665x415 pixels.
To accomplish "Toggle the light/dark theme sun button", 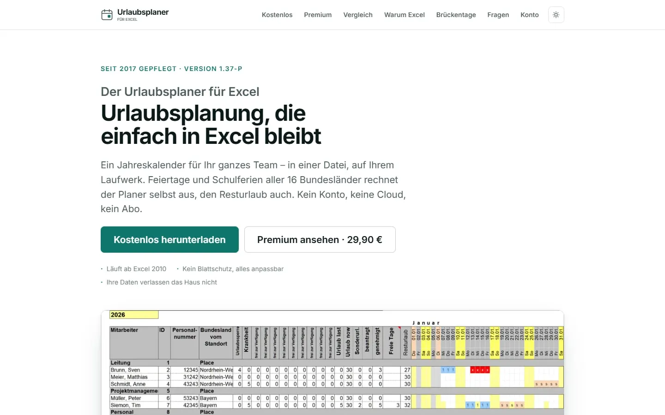I will pos(556,15).
